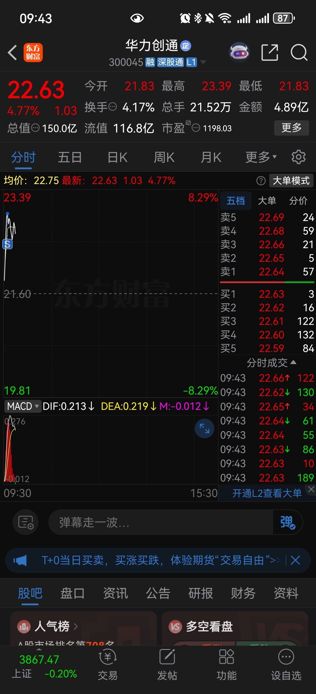
Task: Close the 开通L2 prompt
Action: 311,489
